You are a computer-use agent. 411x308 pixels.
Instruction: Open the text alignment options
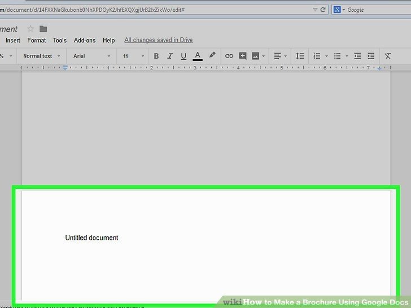click(x=277, y=56)
